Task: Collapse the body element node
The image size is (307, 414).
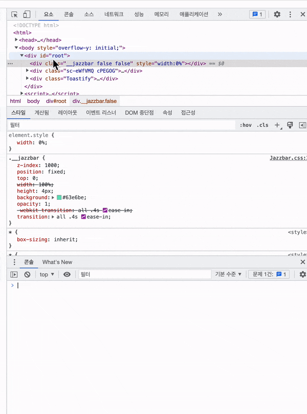Action: [x=16, y=48]
